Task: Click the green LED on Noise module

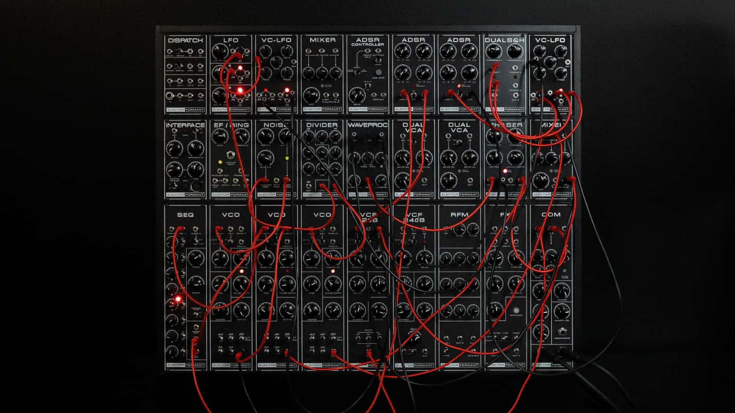Action: [287, 158]
